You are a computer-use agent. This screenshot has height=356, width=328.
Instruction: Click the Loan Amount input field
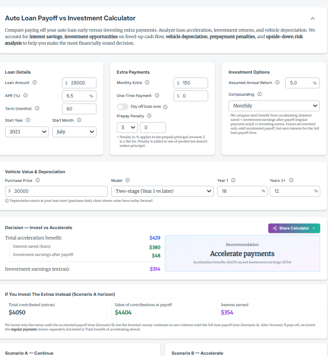(81, 83)
